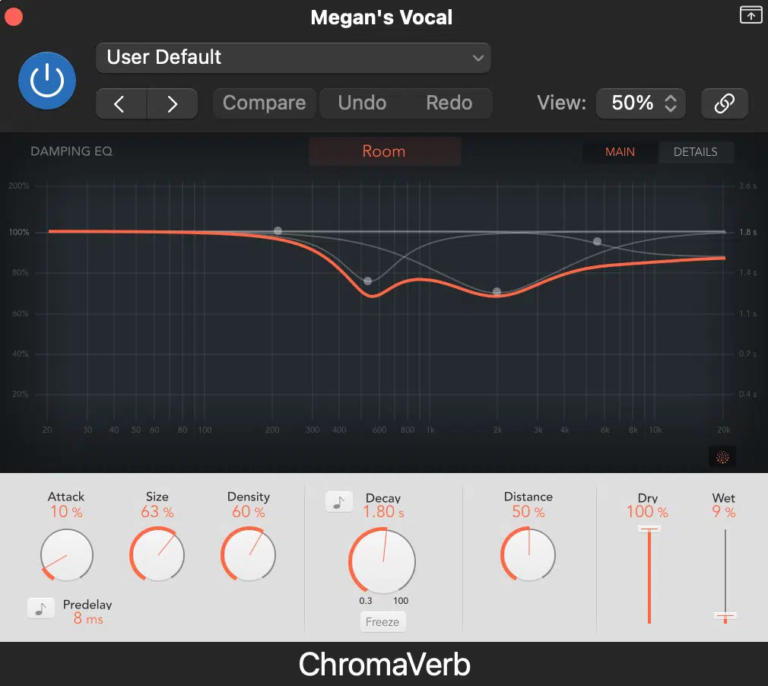This screenshot has width=768, height=686.
Task: Click the Wet 9 % value
Action: tap(724, 512)
